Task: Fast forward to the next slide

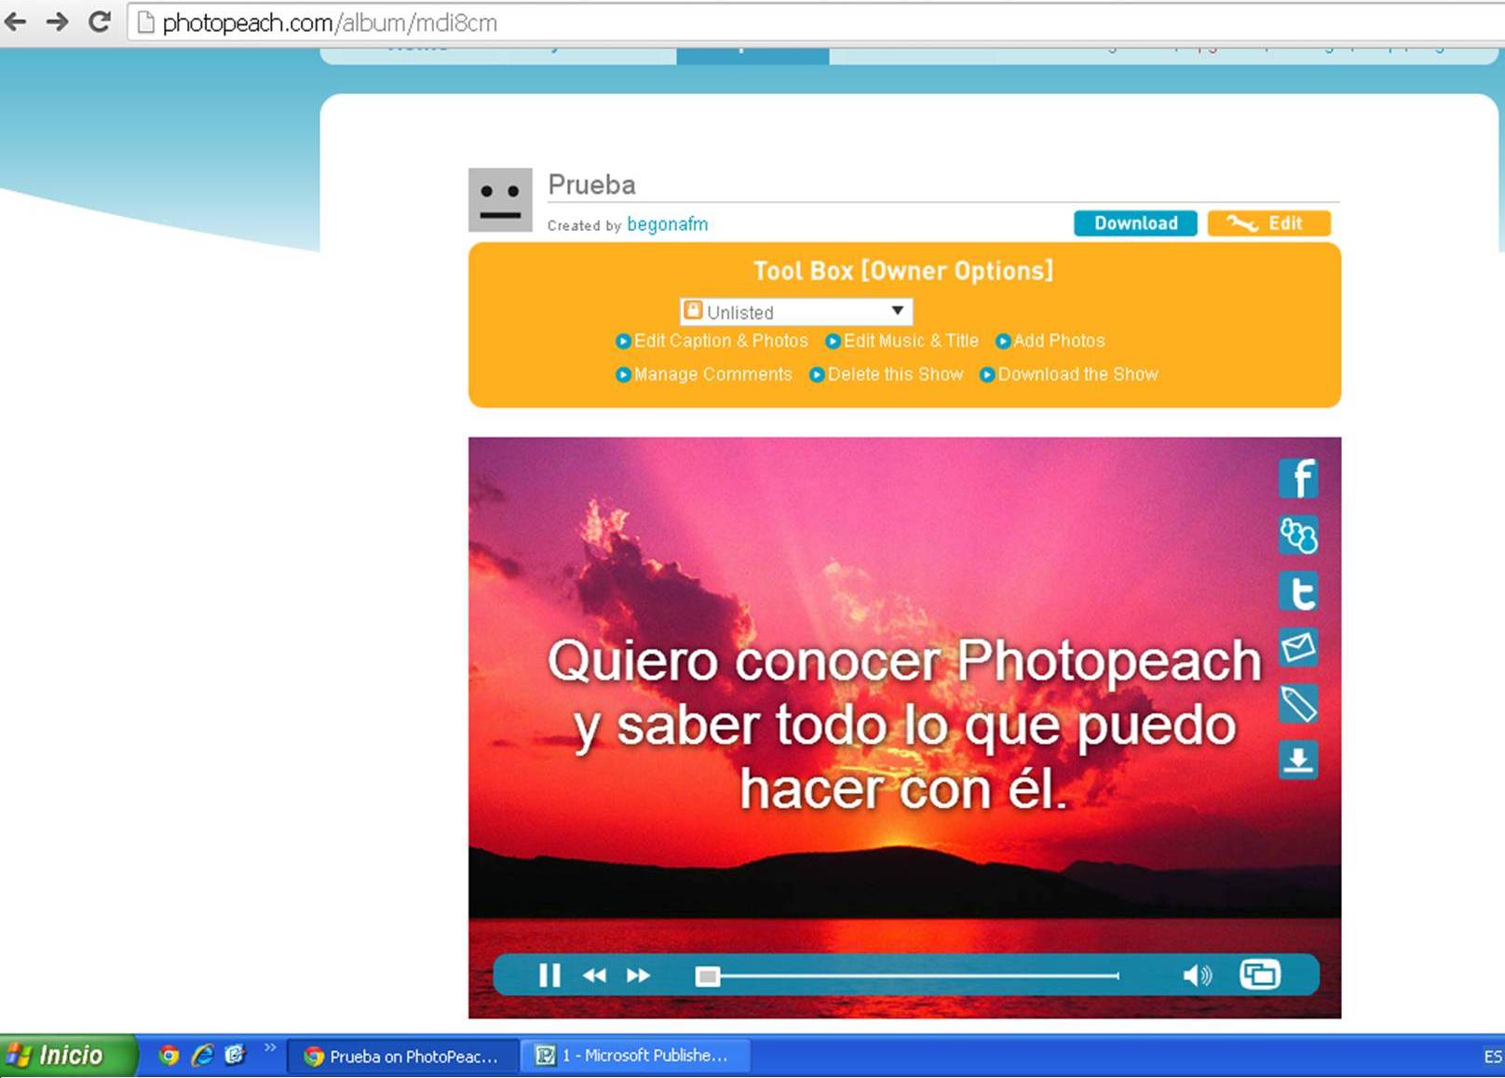Action: point(639,975)
